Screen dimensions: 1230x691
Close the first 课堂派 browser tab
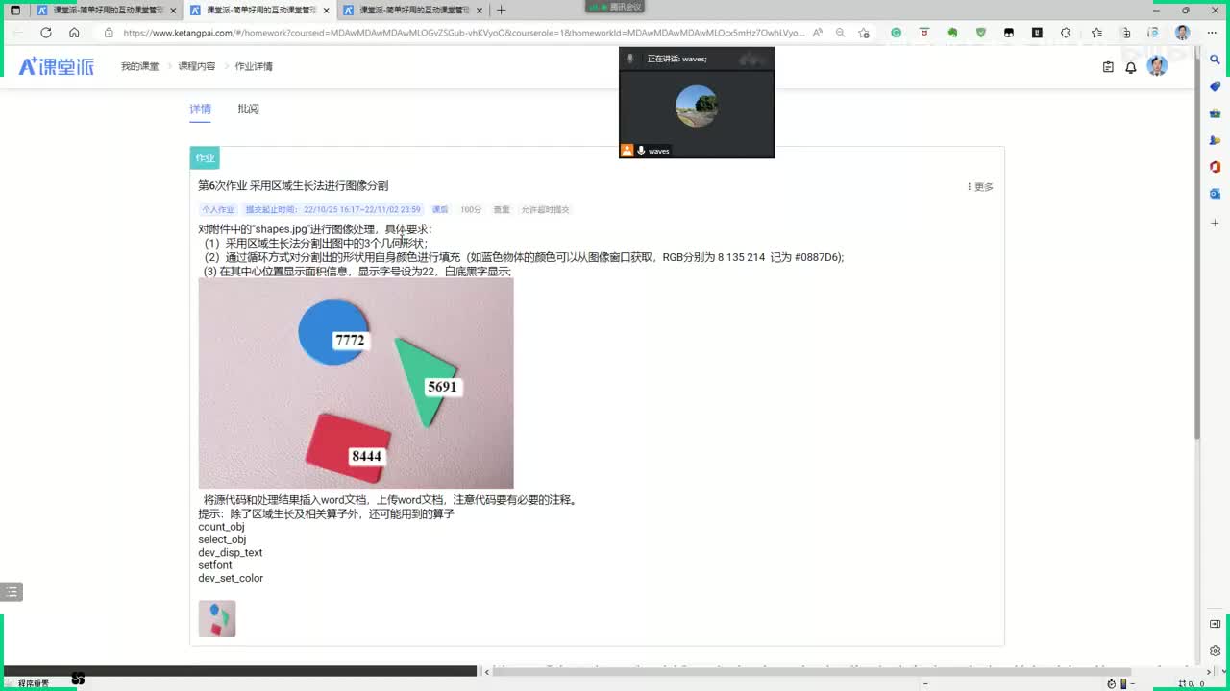tap(173, 10)
